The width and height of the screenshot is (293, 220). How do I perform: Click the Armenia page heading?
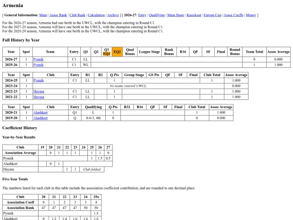[12, 5]
